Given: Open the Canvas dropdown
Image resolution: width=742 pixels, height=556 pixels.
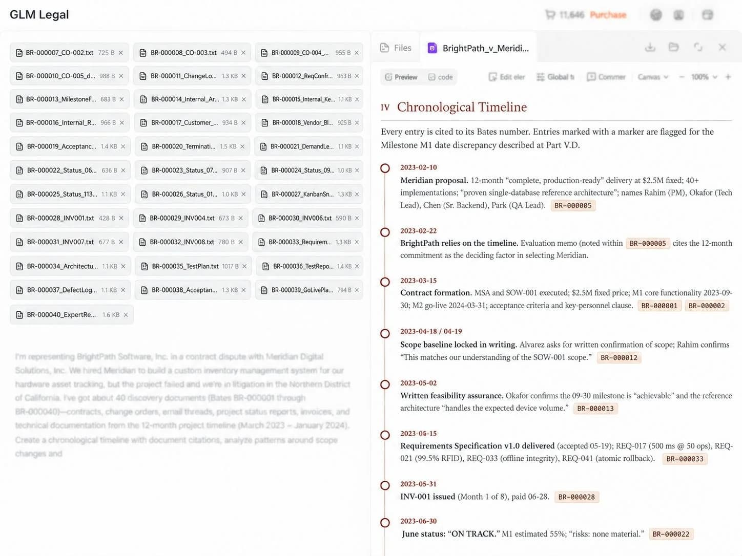Looking at the screenshot, I should coord(653,77).
